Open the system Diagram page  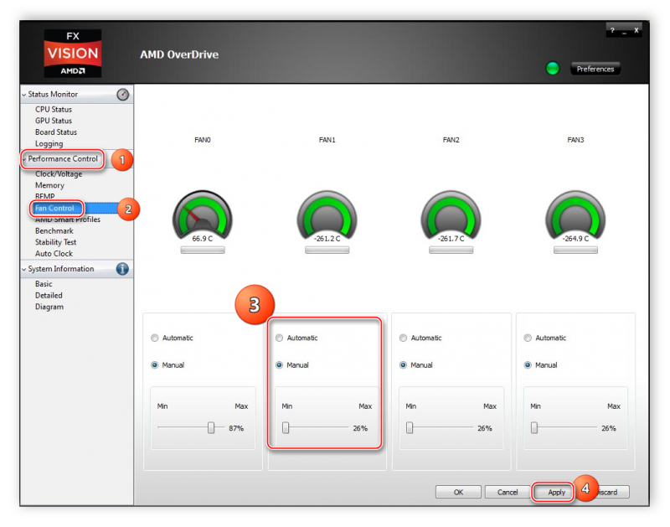49,307
